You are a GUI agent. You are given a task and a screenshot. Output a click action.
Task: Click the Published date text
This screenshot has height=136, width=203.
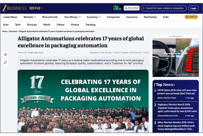point(104,52)
